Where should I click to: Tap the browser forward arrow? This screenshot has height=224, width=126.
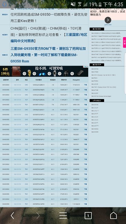pos(38,215)
